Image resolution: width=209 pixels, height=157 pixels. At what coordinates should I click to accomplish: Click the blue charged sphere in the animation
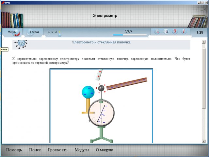(x=88, y=92)
